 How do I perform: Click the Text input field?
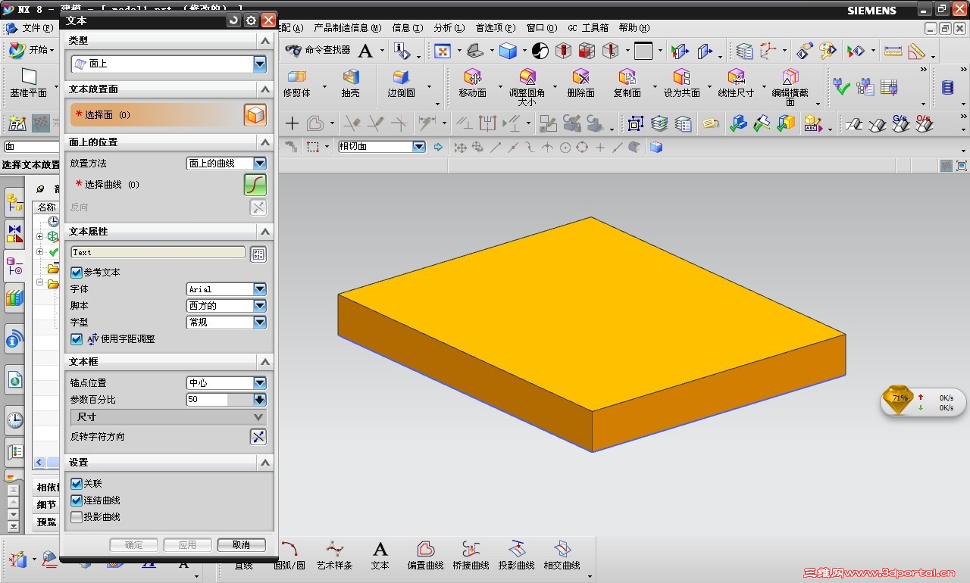158,253
